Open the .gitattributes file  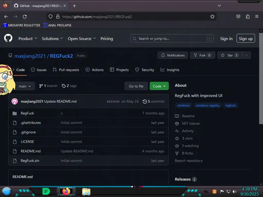[31, 123]
